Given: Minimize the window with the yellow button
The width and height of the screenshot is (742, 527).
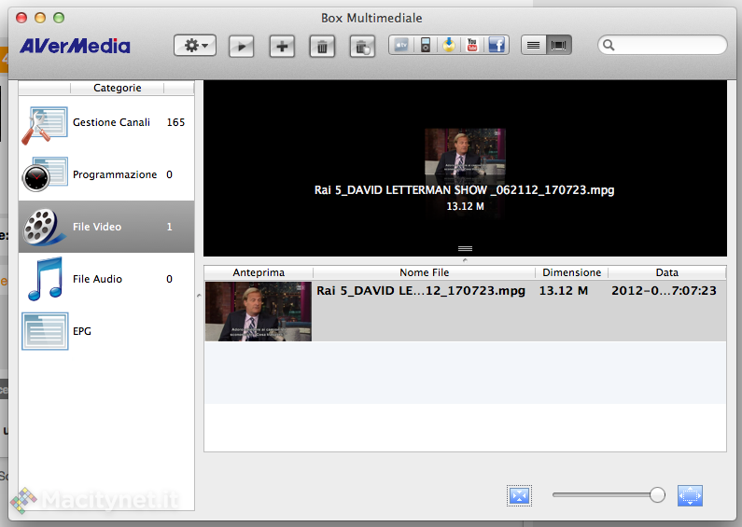Looking at the screenshot, I should click(x=40, y=18).
